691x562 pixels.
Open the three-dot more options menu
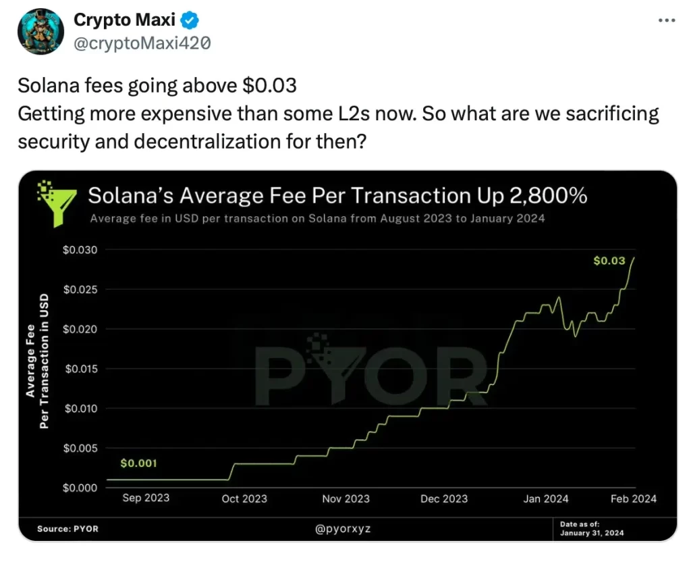[x=666, y=20]
